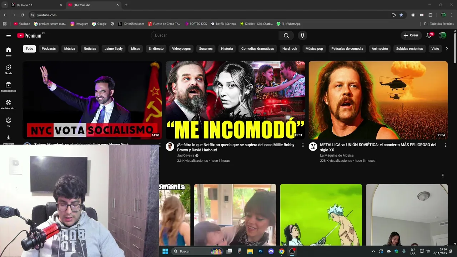Open File Explorer from taskbar
This screenshot has width=457, height=257.
point(250,251)
